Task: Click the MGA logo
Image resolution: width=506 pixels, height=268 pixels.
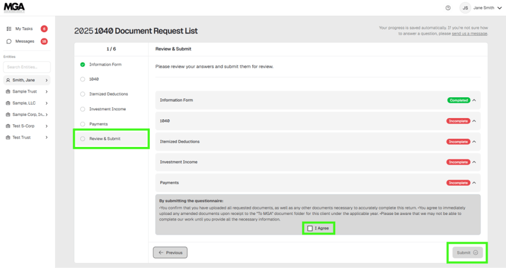Action: coord(14,8)
